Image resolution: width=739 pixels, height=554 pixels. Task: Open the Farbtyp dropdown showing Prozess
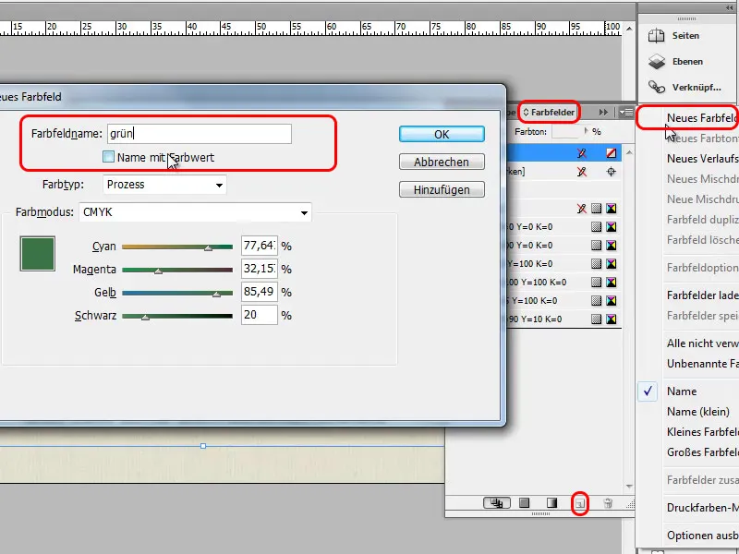coord(164,185)
